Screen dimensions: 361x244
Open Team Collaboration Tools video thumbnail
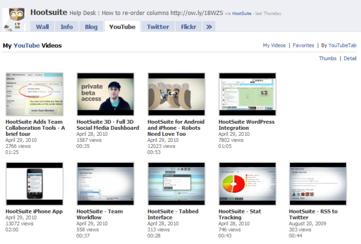34,94
